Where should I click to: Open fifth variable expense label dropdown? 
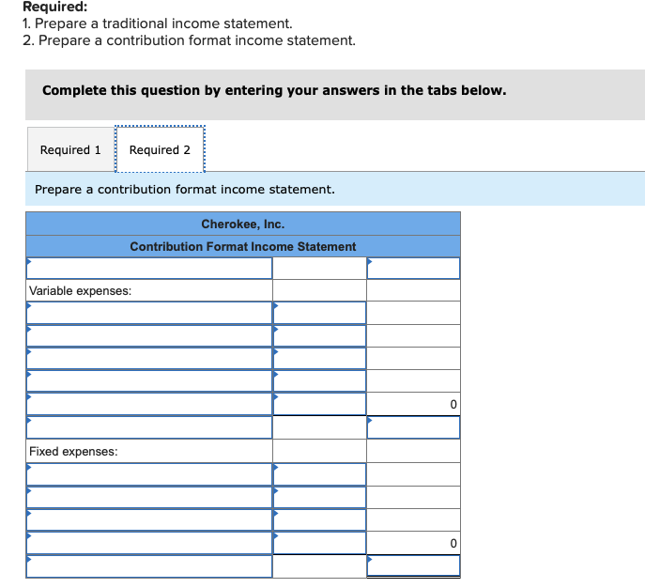(x=149, y=404)
